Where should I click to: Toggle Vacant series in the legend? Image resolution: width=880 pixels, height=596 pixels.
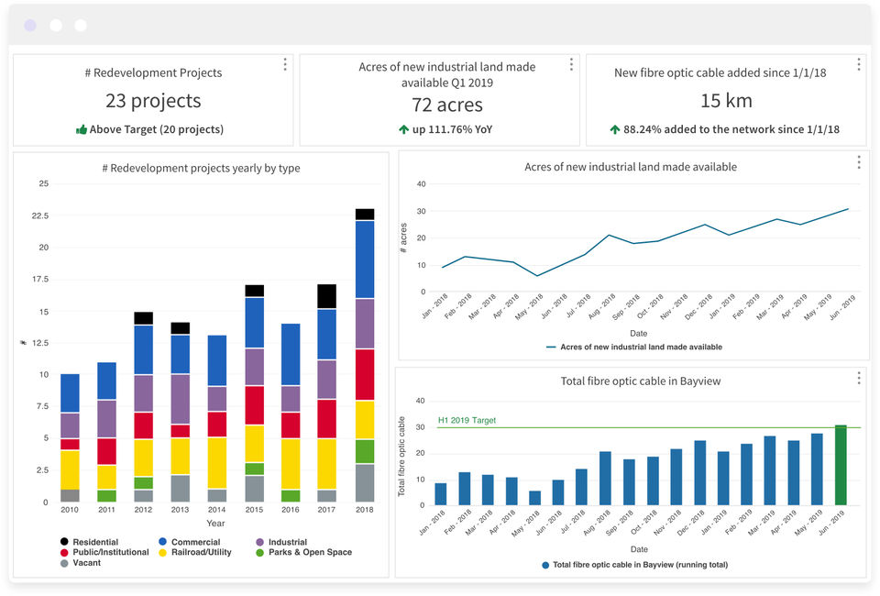(x=81, y=563)
